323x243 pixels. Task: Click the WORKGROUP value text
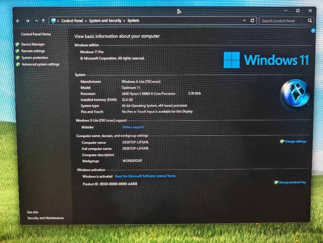click(132, 160)
